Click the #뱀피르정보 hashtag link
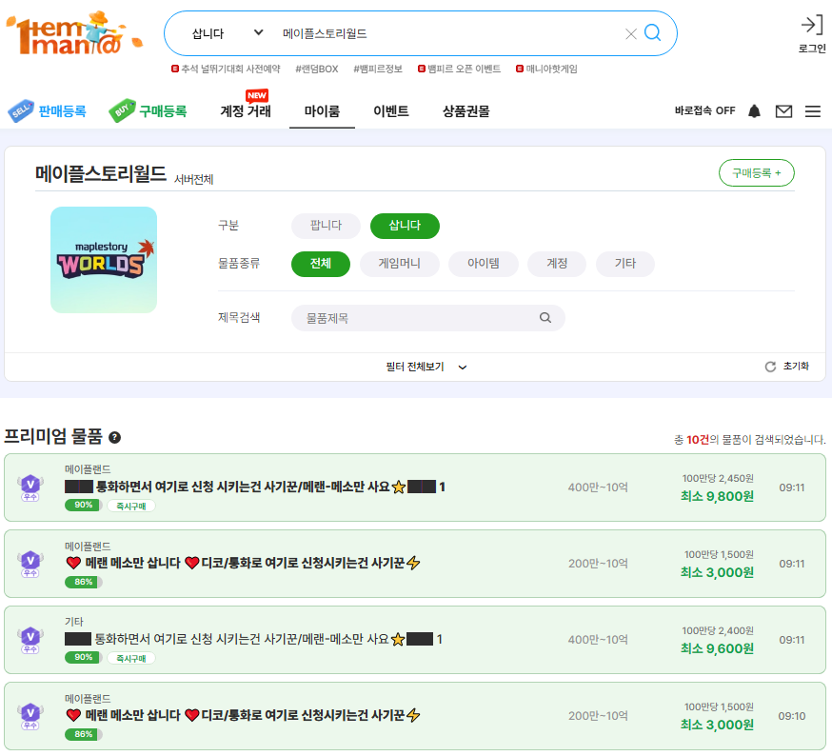 click(x=378, y=69)
